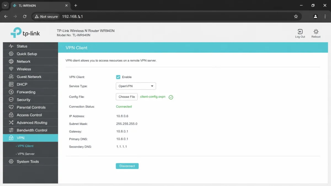
Task: Click the Bandwidth Control sliders icon
Action: 11,130
